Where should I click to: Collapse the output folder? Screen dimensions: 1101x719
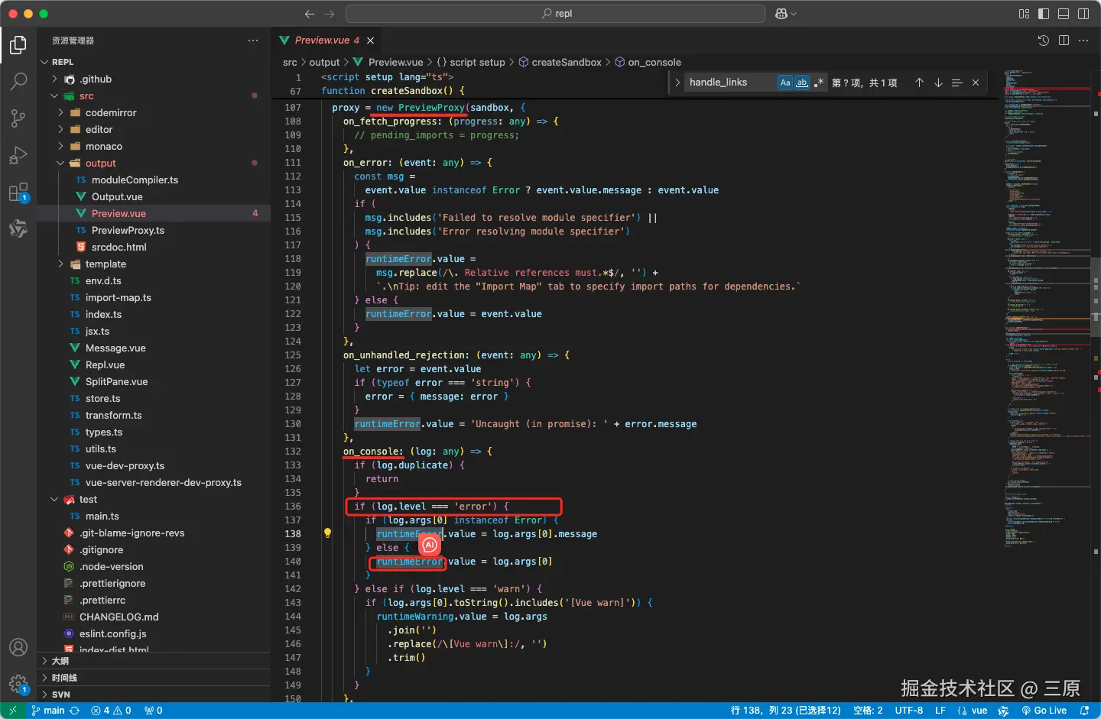click(100, 163)
